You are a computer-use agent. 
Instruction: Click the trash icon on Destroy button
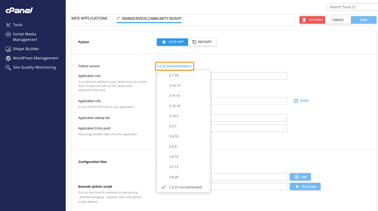point(304,20)
